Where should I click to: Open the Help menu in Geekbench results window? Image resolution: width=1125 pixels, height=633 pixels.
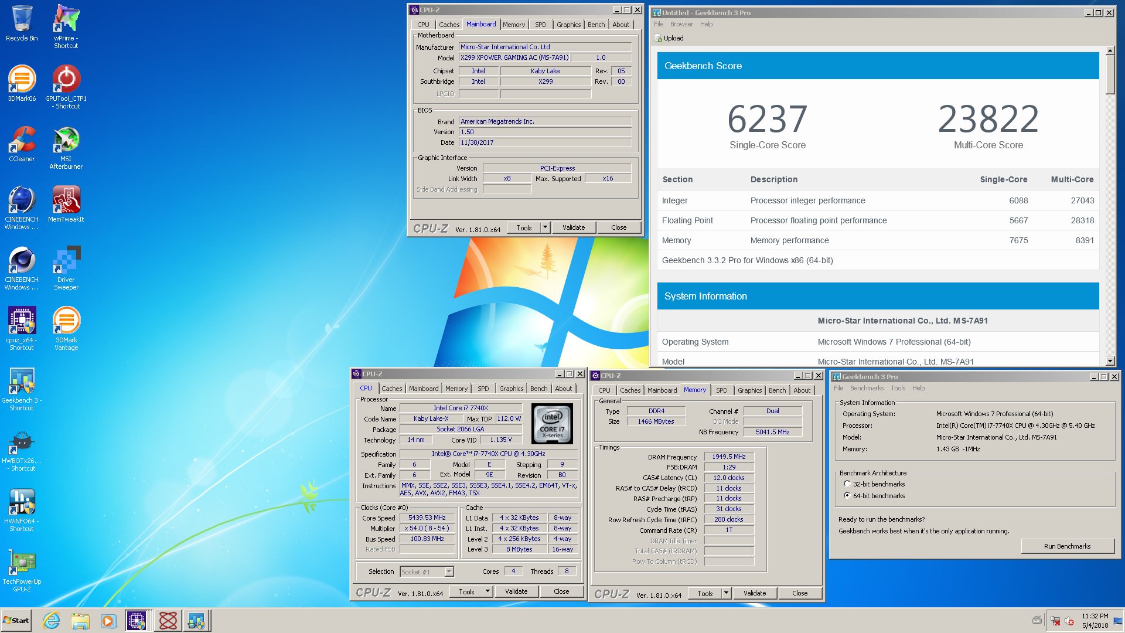(706, 24)
